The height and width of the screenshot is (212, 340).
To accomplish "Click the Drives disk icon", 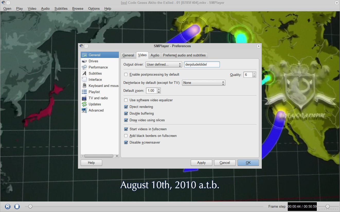I will pyautogui.click(x=84, y=61).
